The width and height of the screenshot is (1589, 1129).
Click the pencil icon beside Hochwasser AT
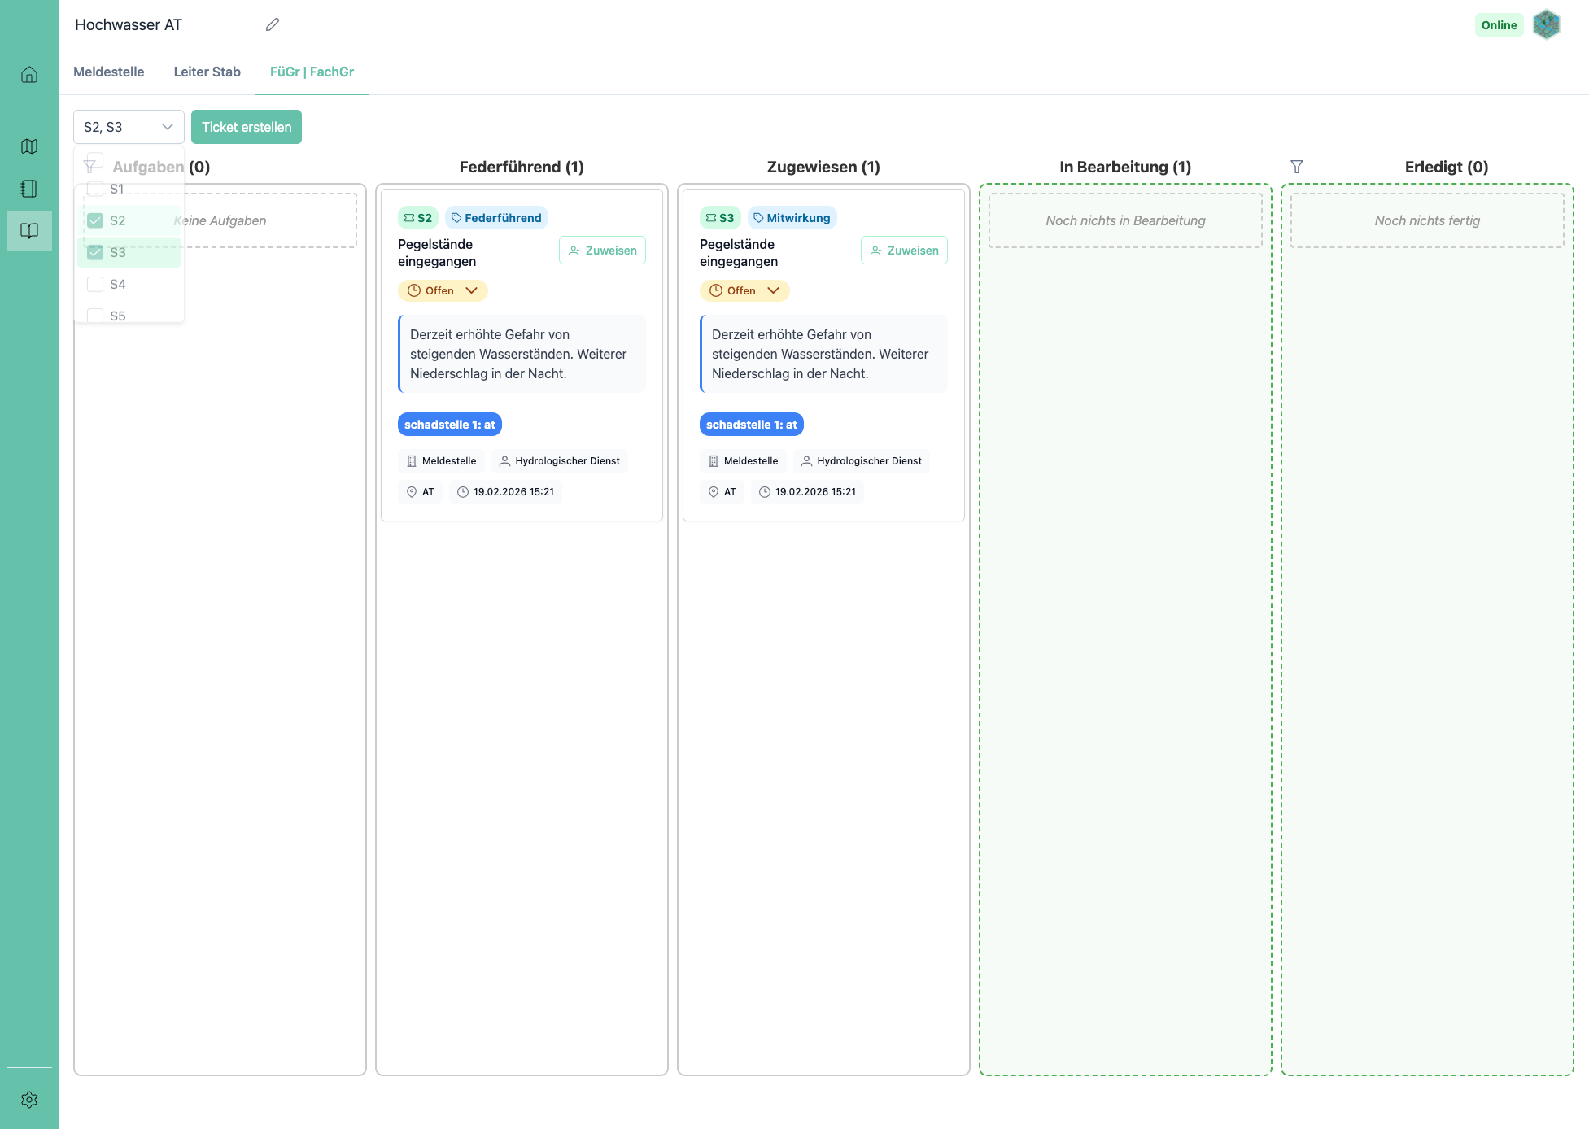pos(273,24)
